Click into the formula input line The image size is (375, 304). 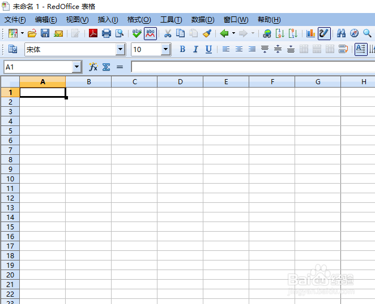(x=253, y=67)
